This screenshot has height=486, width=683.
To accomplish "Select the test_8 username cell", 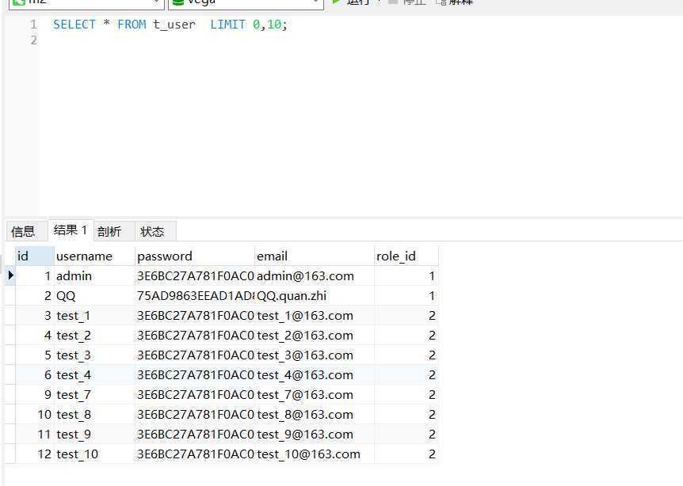I will (x=94, y=415).
